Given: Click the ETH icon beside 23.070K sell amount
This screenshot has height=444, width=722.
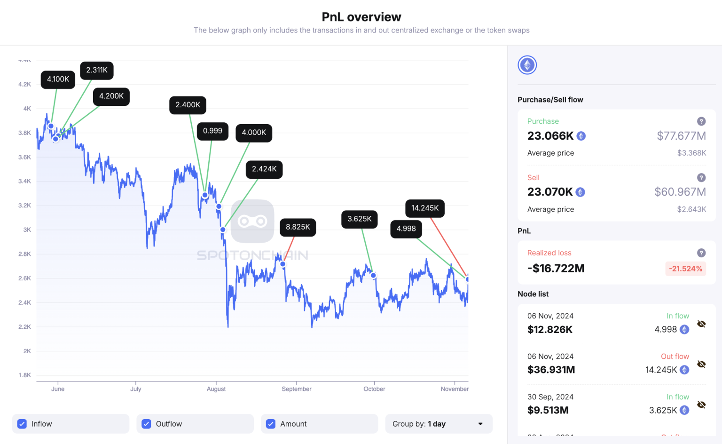Looking at the screenshot, I should 581,192.
